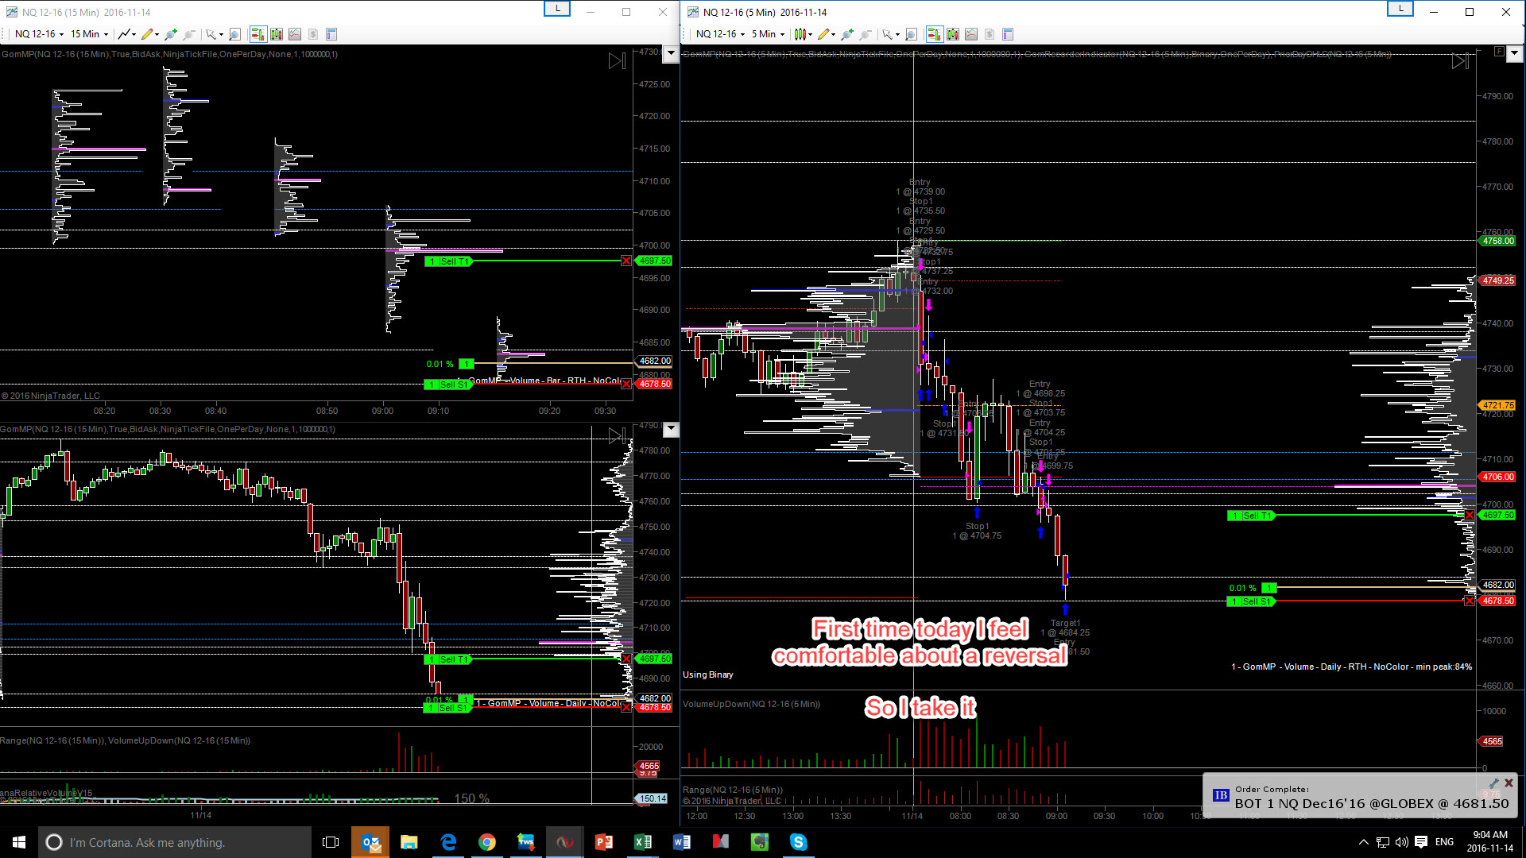
Task: Open indicators icon in 5 Min window
Action: pos(971,34)
